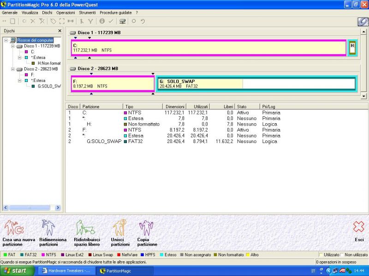Launch the Unisci partizioni wizard
The height and width of the screenshot is (276, 369).
[120, 233]
